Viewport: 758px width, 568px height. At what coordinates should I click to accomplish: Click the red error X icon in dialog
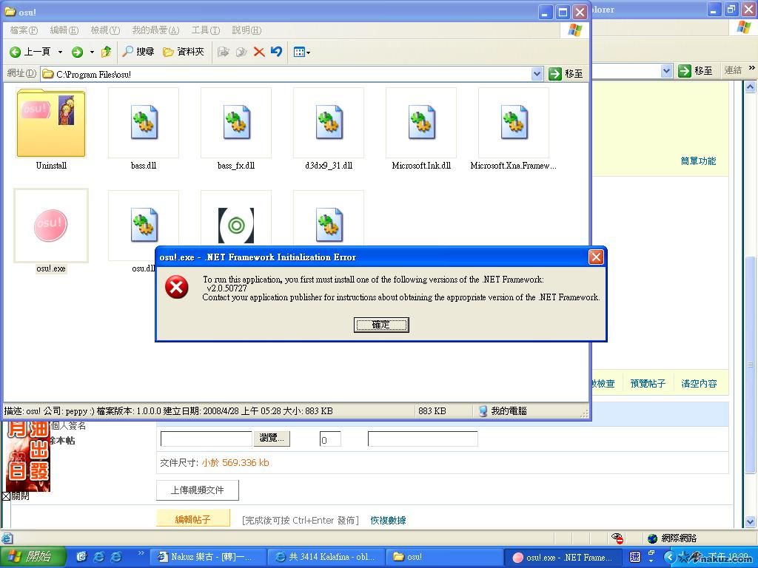point(177,288)
